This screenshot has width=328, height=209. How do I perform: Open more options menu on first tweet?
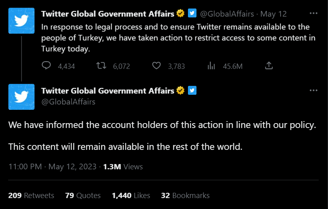[x=313, y=13]
